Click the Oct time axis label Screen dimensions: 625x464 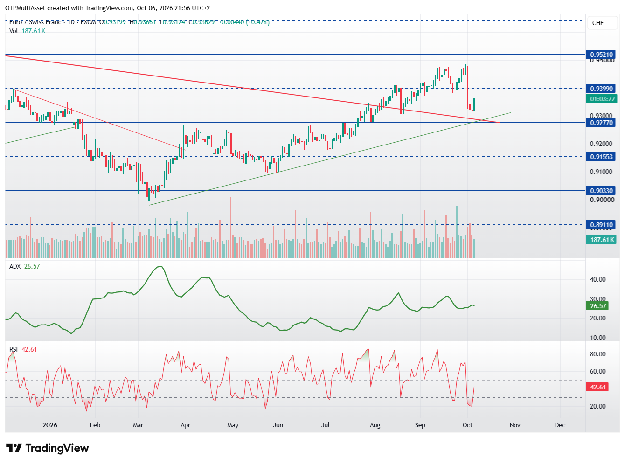point(467,425)
